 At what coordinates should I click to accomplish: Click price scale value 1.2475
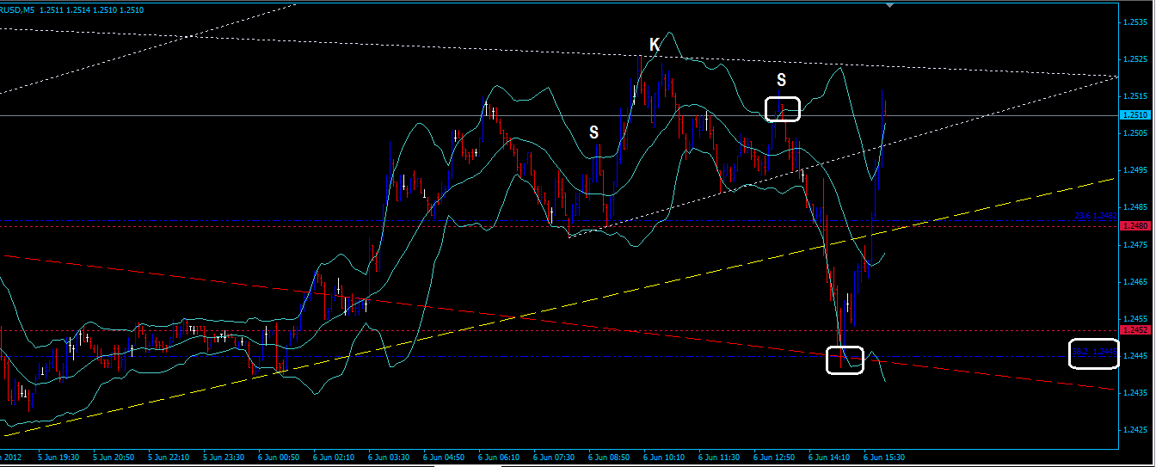(1135, 245)
